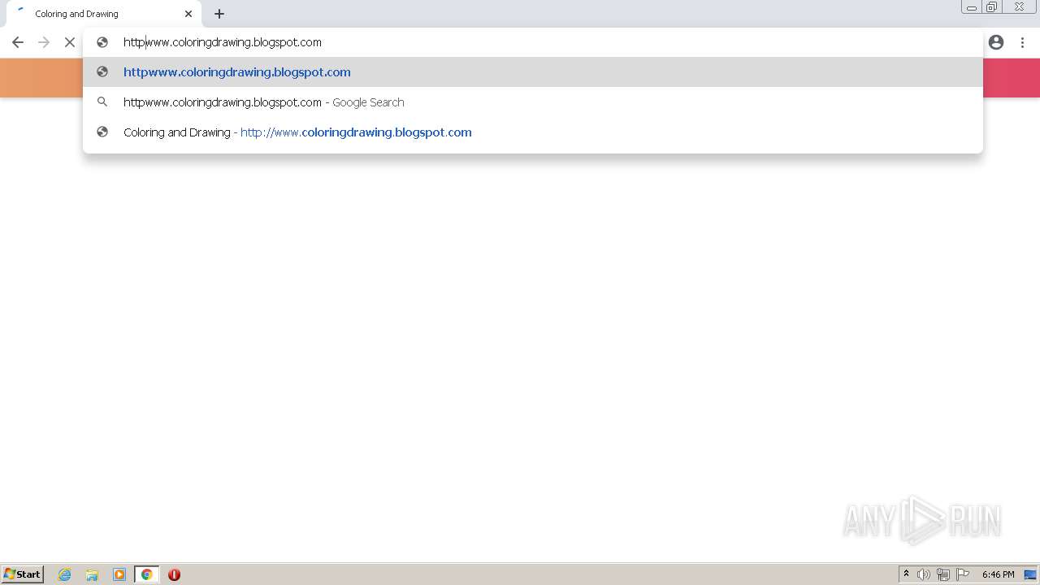This screenshot has width=1040, height=585.
Task: Launch Internet Explorer from taskbar
Action: pos(65,574)
